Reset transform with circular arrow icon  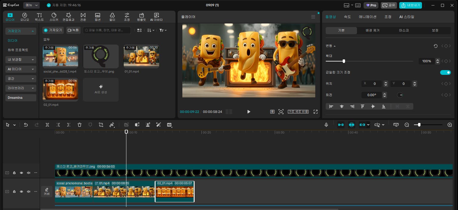[436, 46]
